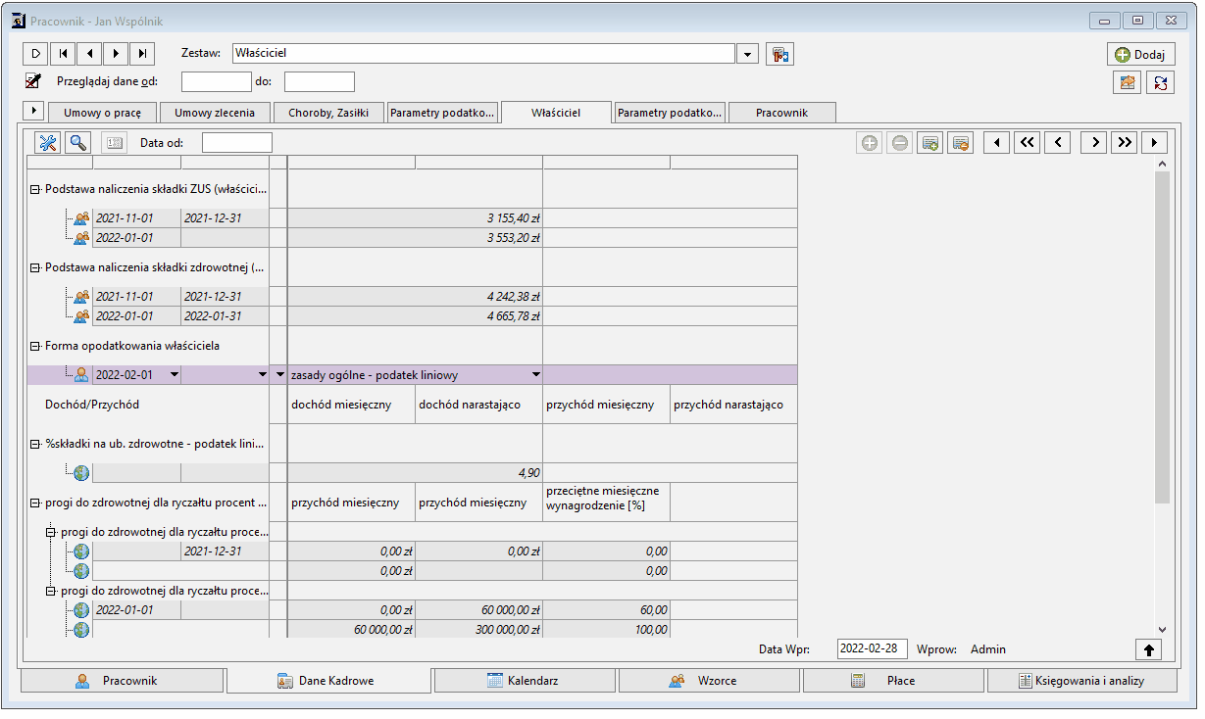Open the first Parametry podatko... tab
The image size is (1205, 719).
click(442, 113)
